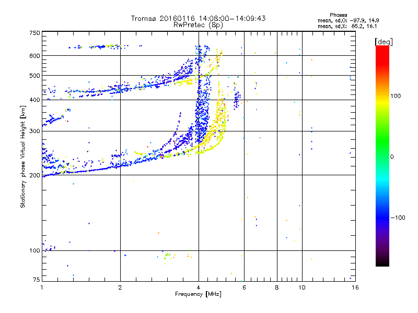The height and width of the screenshot is (313, 418).
Task: Click the 'mean, sd,X: 85.2, 16.1' line
Action: (x=347, y=26)
